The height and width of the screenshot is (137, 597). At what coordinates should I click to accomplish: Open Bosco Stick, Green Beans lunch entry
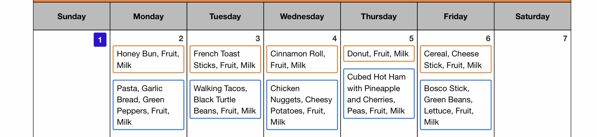point(456,105)
